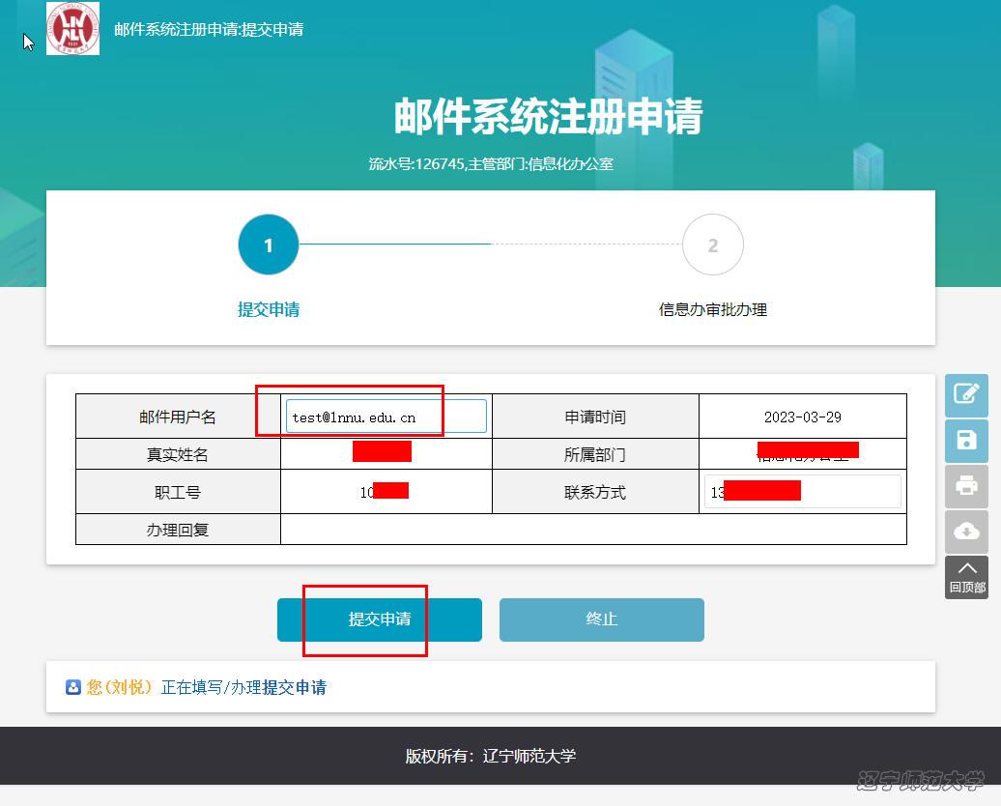Open the 信息办审批办理 step label
Image resolution: width=1001 pixels, height=806 pixels.
712,309
